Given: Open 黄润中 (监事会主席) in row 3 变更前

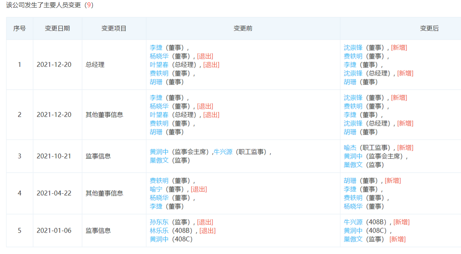Looking at the screenshot, I should 159,152.
